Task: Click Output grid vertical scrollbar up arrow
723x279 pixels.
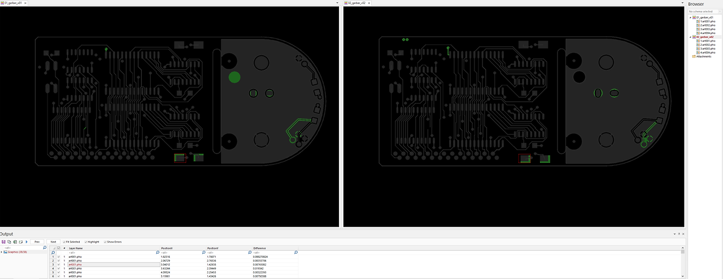Action: tap(683, 248)
